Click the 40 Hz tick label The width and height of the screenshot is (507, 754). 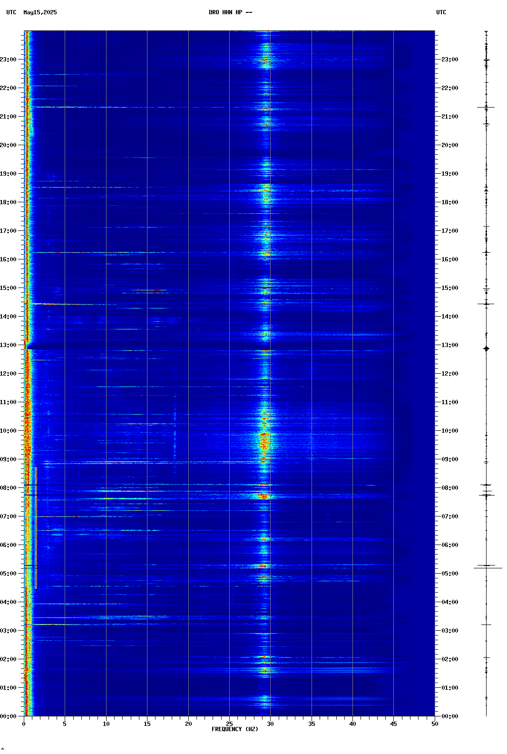(x=352, y=724)
